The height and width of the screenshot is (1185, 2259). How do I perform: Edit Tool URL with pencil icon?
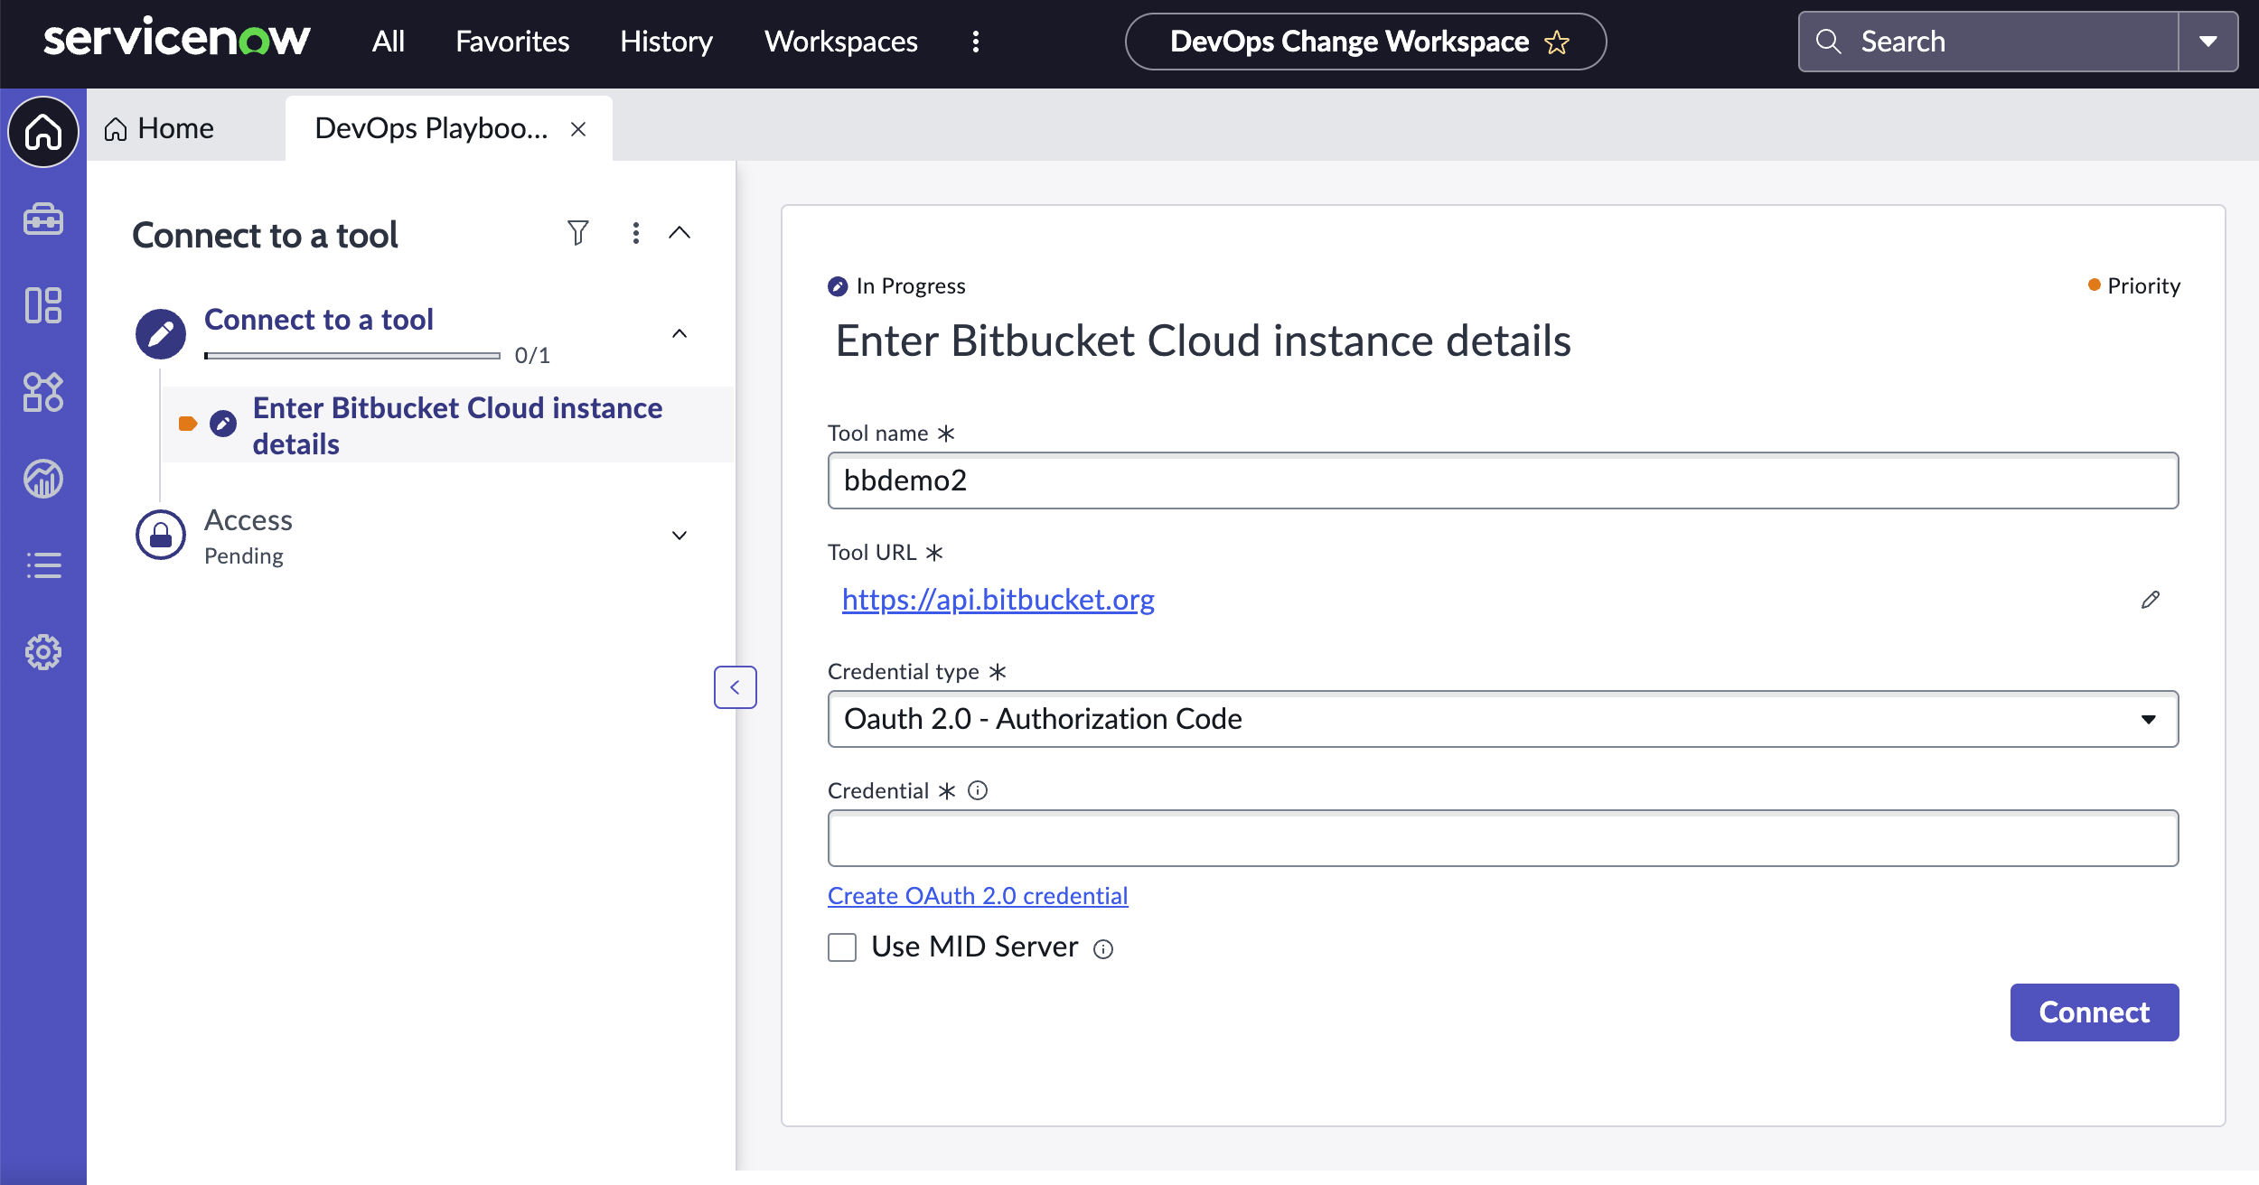2151,600
